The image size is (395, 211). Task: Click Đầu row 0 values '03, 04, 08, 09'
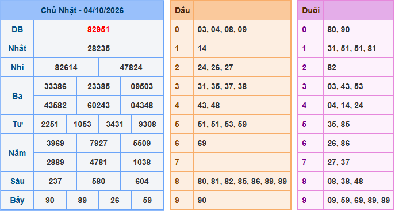[x=222, y=30]
